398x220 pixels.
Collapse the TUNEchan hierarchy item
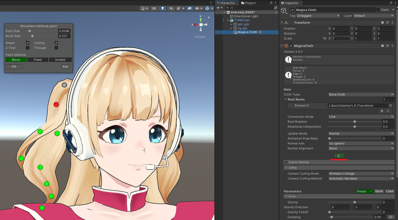[228, 20]
